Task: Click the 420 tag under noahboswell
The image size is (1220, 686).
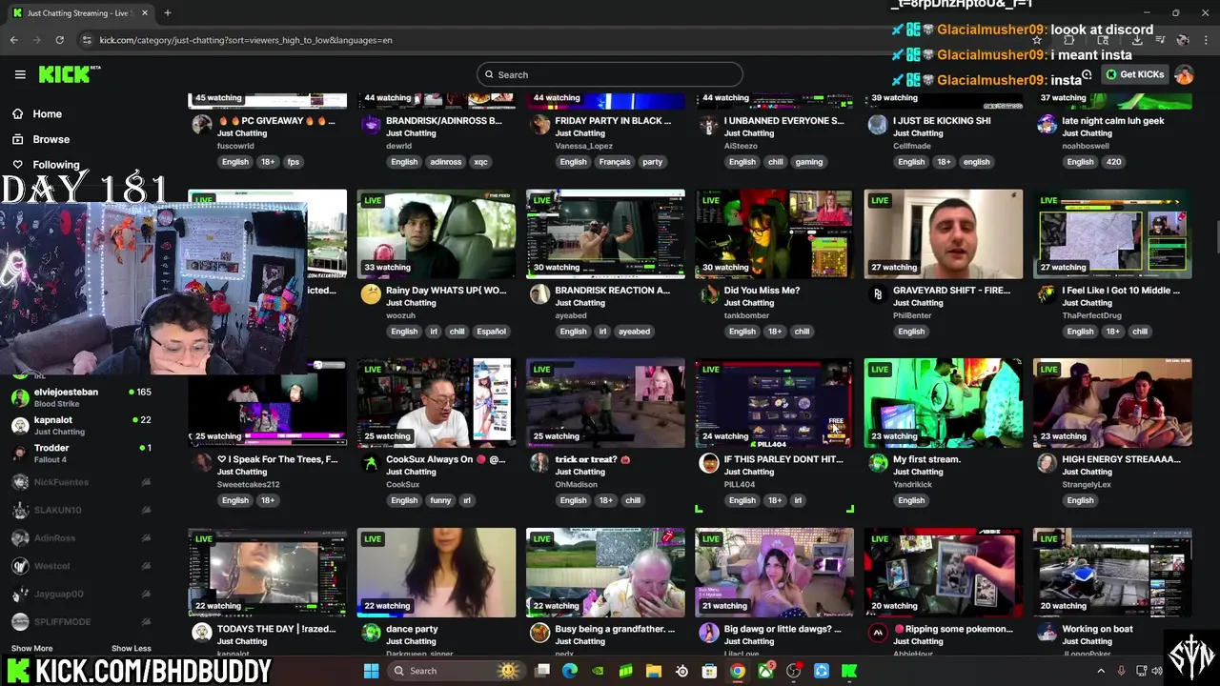Action: (x=1114, y=162)
